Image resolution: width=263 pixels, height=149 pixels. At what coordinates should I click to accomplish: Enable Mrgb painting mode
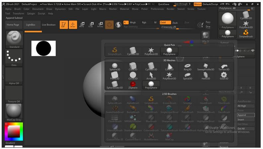click(133, 23)
